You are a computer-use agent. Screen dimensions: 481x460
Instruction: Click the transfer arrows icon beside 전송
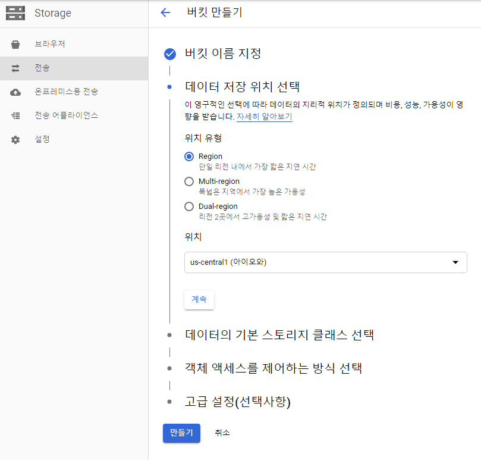[15, 68]
